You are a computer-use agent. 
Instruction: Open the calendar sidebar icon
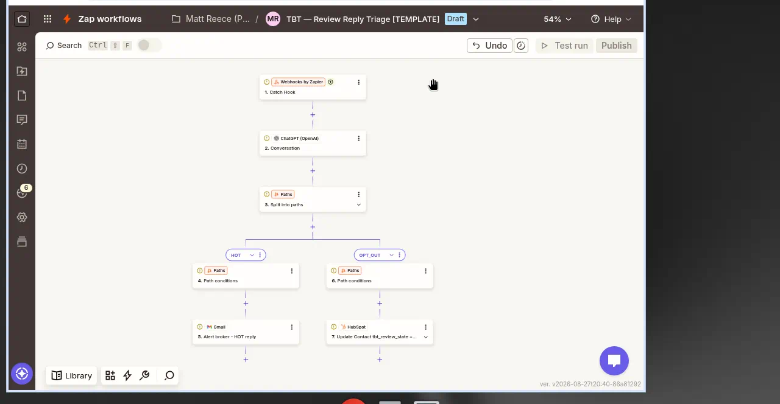[22, 144]
